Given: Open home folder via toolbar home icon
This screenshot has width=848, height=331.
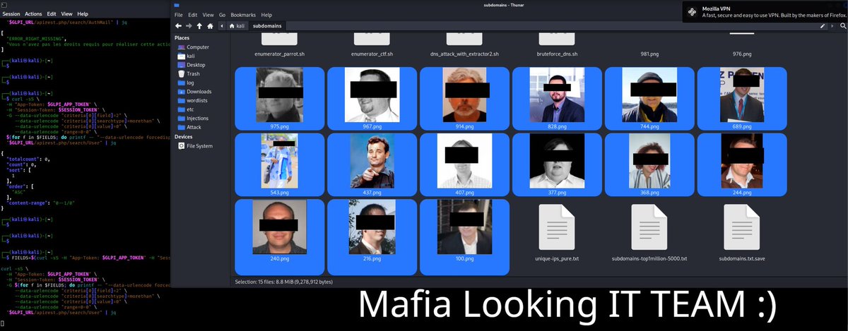Looking at the screenshot, I should pyautogui.click(x=210, y=25).
